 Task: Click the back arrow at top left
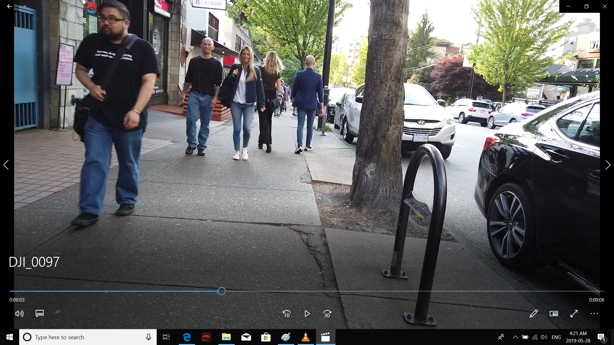(10, 6)
